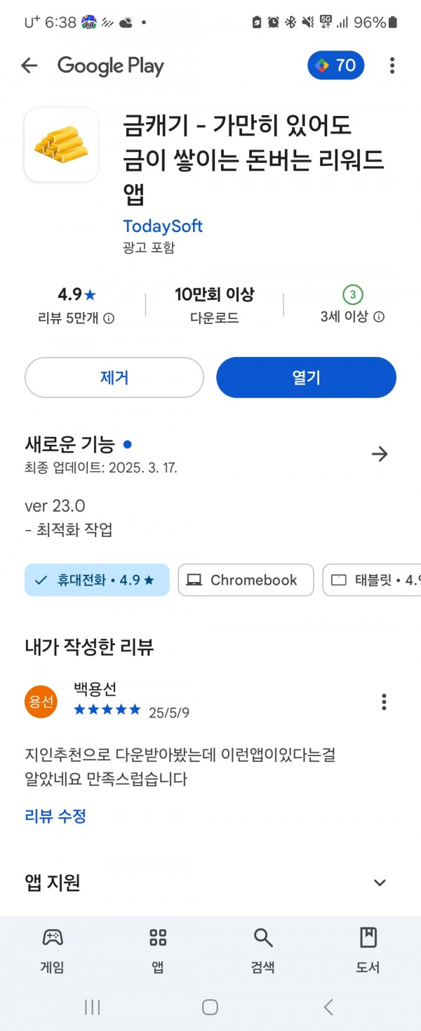Tap 리뷰 수정 to edit review
The image size is (421, 1031).
pyautogui.click(x=55, y=816)
